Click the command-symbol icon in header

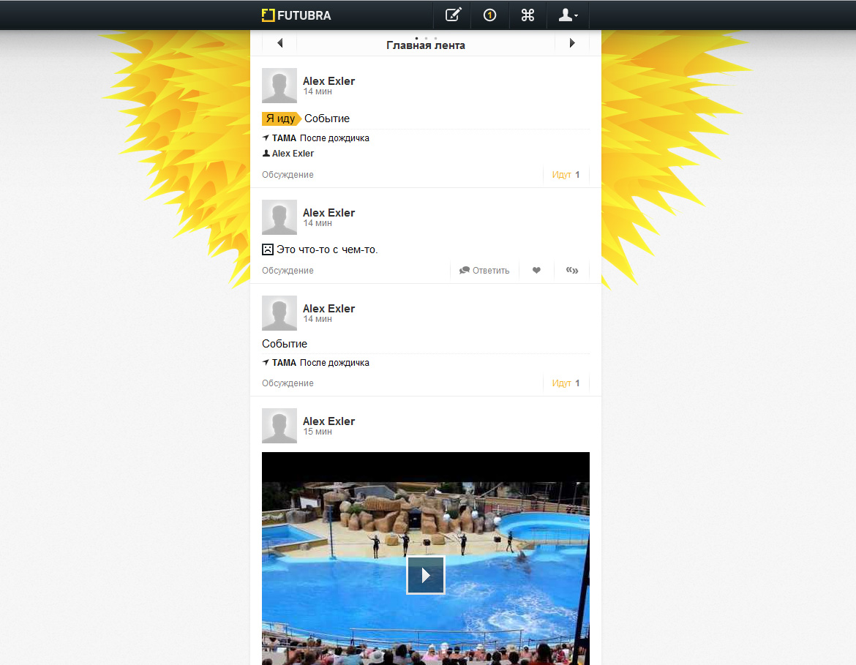[528, 15]
